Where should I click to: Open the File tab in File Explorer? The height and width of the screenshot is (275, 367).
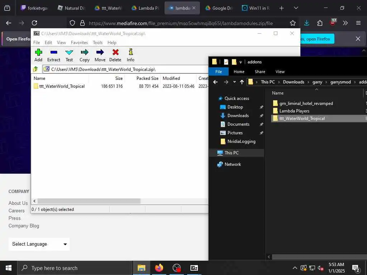(x=218, y=72)
